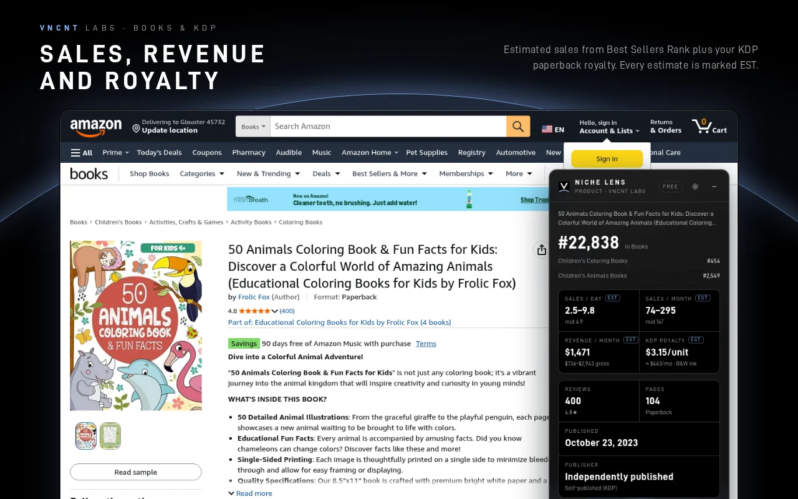Click Children's Books breadcrumb
The height and width of the screenshot is (499, 798).
(118, 222)
